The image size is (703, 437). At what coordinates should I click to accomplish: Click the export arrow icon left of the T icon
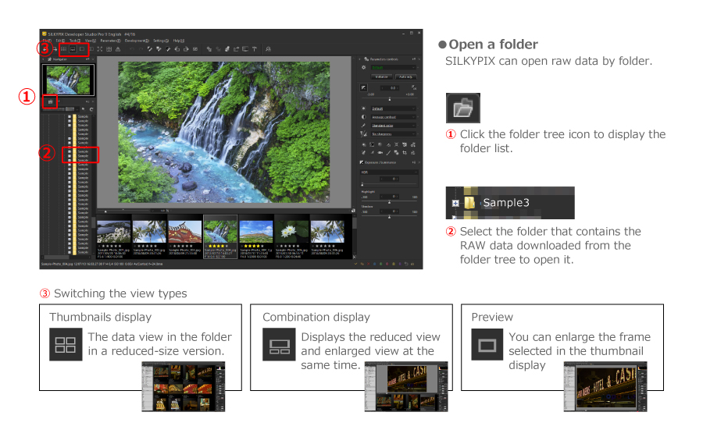pos(236,49)
